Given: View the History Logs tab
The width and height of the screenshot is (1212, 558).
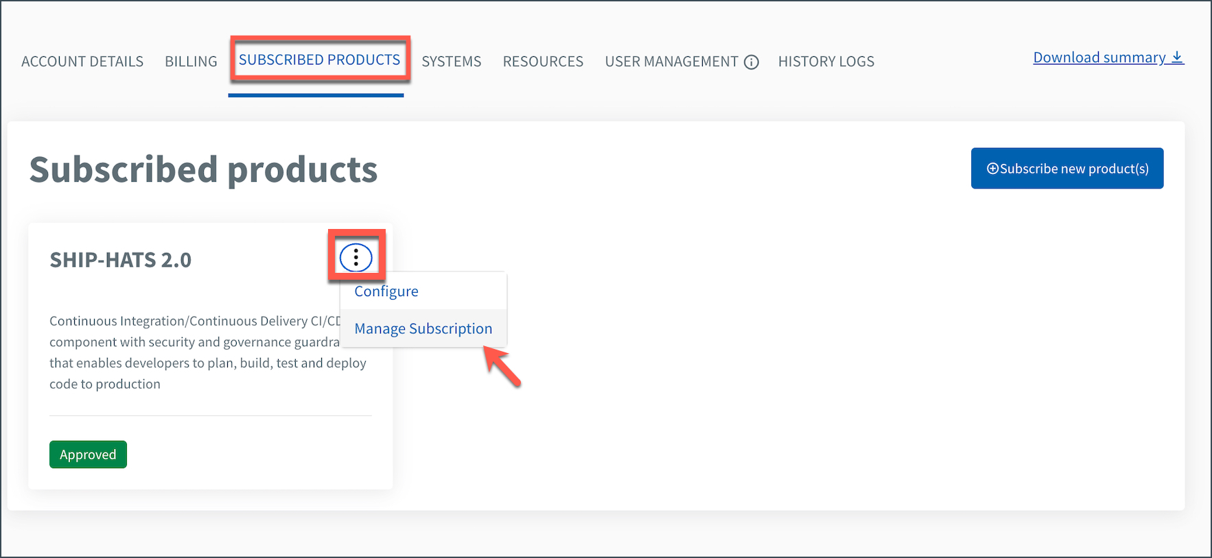Looking at the screenshot, I should click(x=826, y=62).
